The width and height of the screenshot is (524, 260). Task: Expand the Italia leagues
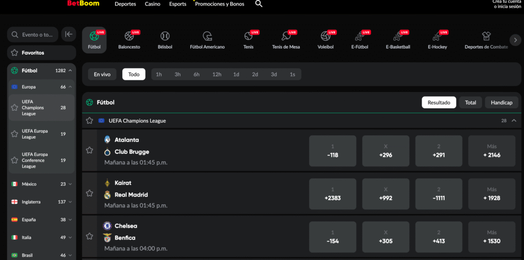70,238
